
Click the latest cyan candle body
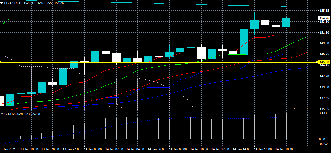click(286, 22)
